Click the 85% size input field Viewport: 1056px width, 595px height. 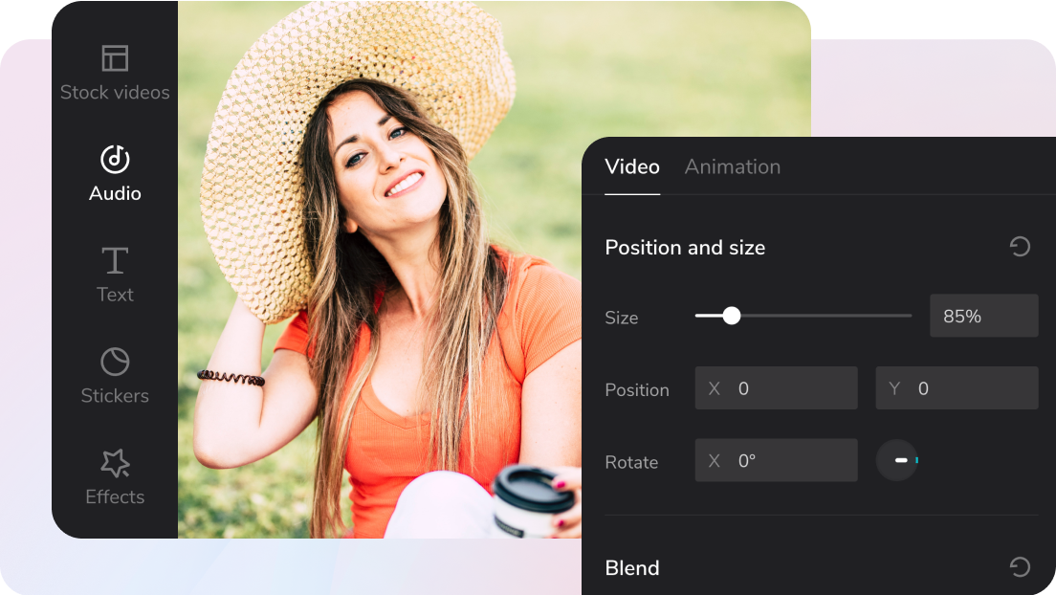point(984,316)
